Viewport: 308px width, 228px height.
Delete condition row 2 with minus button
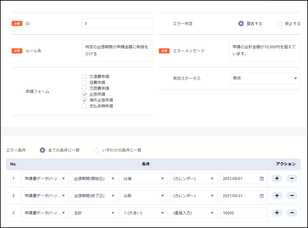[292, 196]
